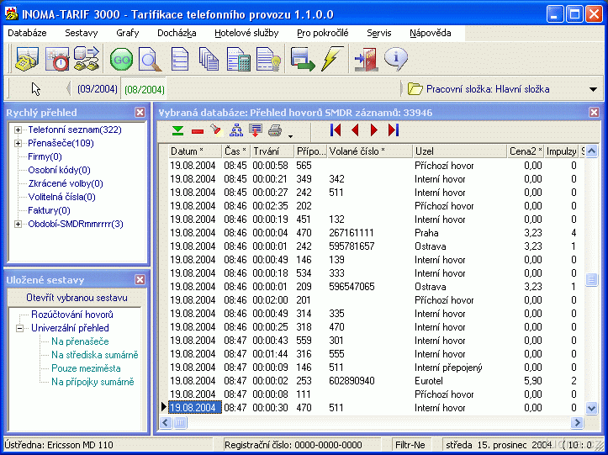This screenshot has height=455, width=608.
Task: Click the printer icon in database toolbar
Action: (275, 130)
